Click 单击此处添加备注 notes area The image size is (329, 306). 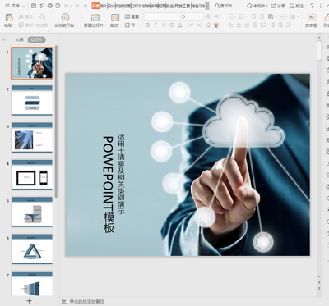(86, 301)
